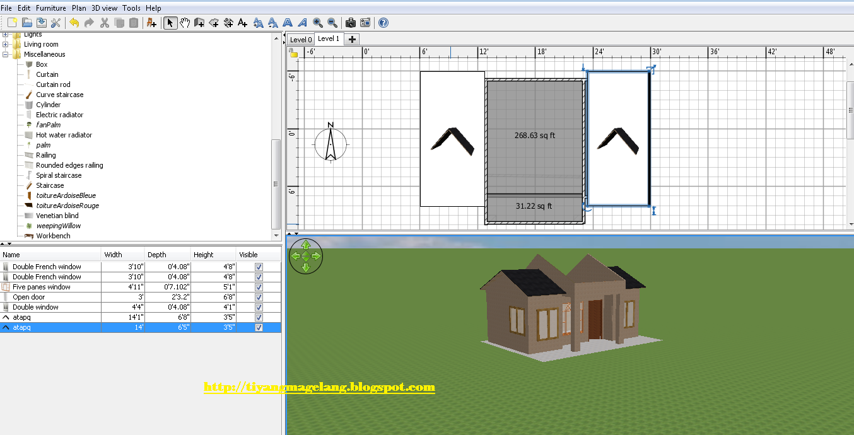Click the Paste clipboard icon

pos(134,23)
